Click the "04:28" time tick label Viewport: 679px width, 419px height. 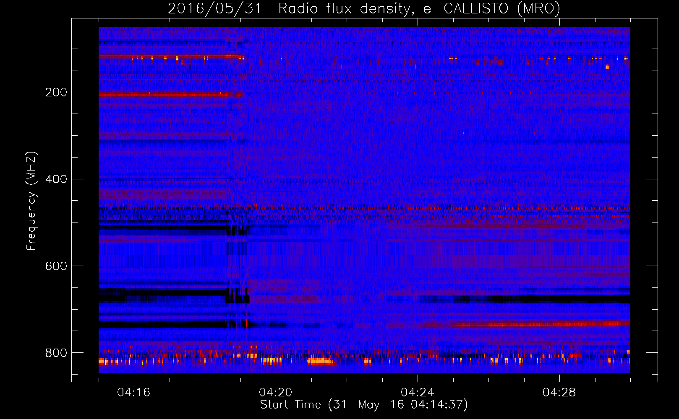point(559,393)
